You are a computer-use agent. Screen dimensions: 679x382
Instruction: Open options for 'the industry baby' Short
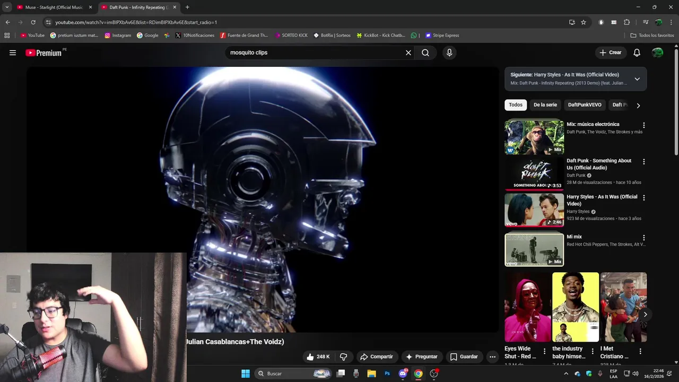click(x=592, y=351)
